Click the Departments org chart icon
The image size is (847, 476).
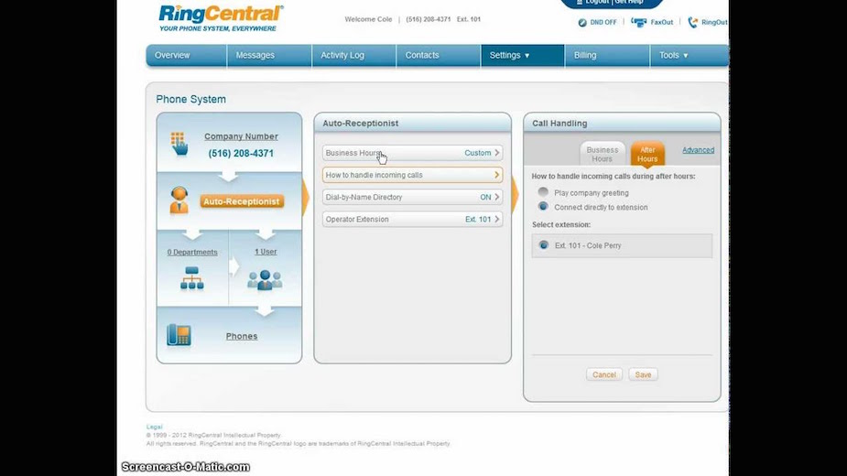191,278
